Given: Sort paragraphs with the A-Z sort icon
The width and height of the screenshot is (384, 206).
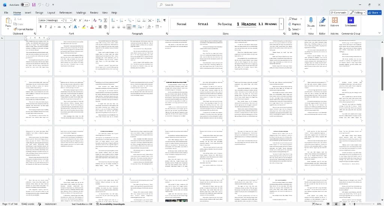Looking at the screenshot, I should pyautogui.click(x=159, y=20).
